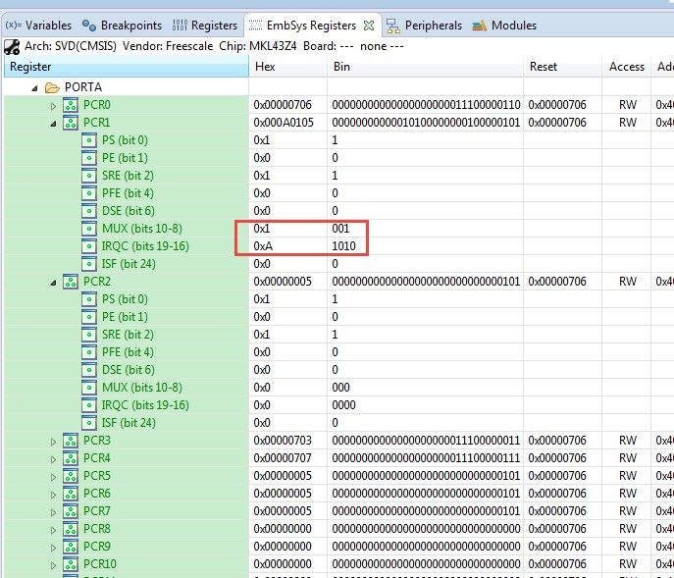Click the PCR7 register icon

point(71,511)
